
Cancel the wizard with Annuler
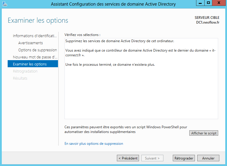pos(208,158)
